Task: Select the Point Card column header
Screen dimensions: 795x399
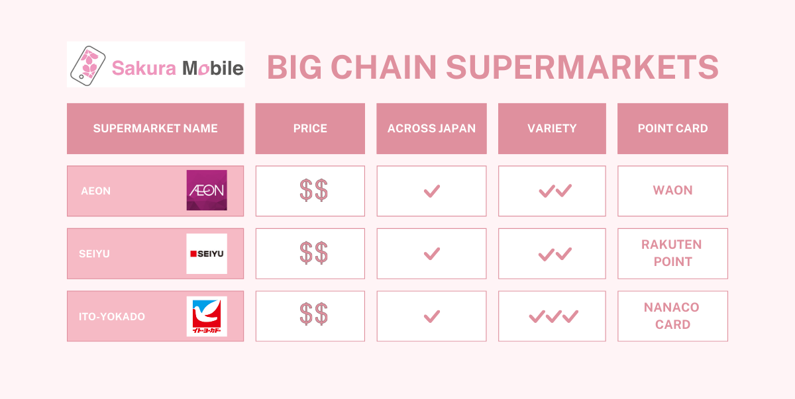Action: 672,128
